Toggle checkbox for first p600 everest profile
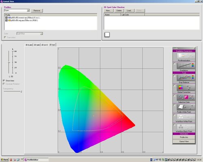The width and height of the screenshot is (203, 162). 6,18
